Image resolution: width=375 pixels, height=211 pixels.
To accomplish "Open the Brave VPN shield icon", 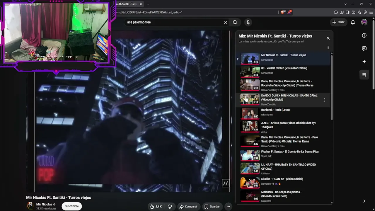I will click(x=365, y=12).
